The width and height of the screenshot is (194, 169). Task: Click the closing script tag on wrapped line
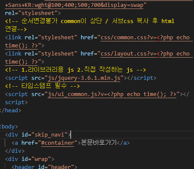pyautogui.click(x=16, y=102)
